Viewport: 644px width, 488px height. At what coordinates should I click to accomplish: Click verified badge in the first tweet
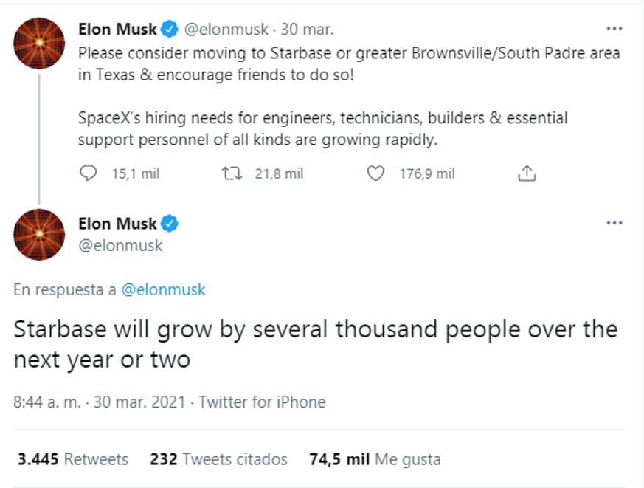[x=170, y=30]
